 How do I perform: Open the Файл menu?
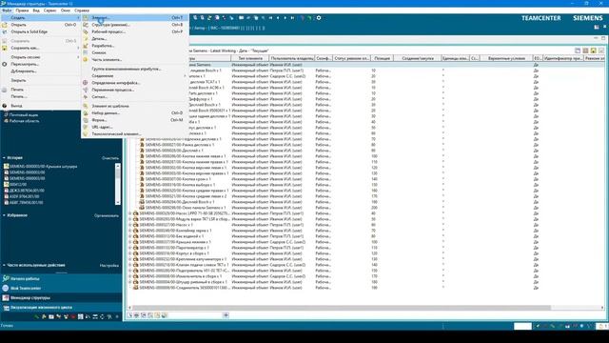coord(7,10)
